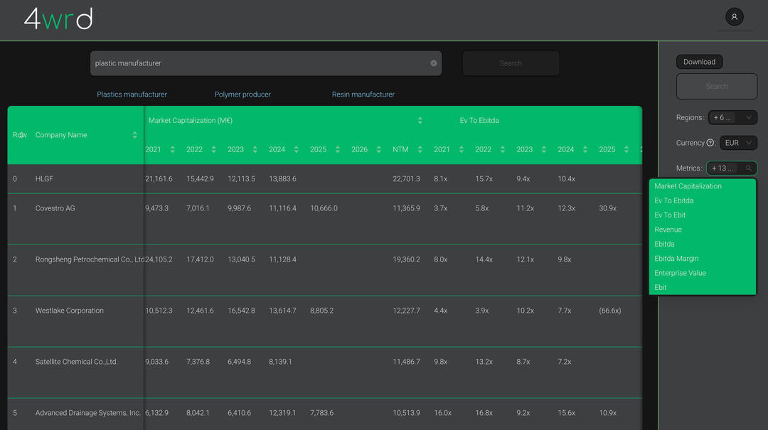Open the Currency dropdown showing EUR
Viewport: 768px width, 430px height.
pyautogui.click(x=738, y=142)
